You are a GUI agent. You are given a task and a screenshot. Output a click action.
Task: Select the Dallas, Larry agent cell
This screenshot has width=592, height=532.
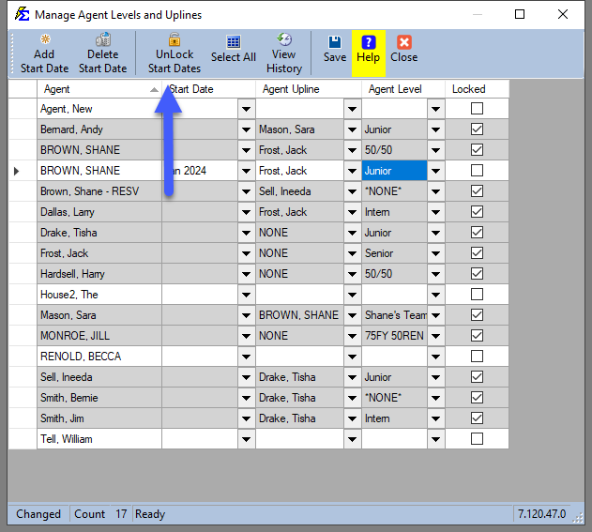tap(99, 212)
